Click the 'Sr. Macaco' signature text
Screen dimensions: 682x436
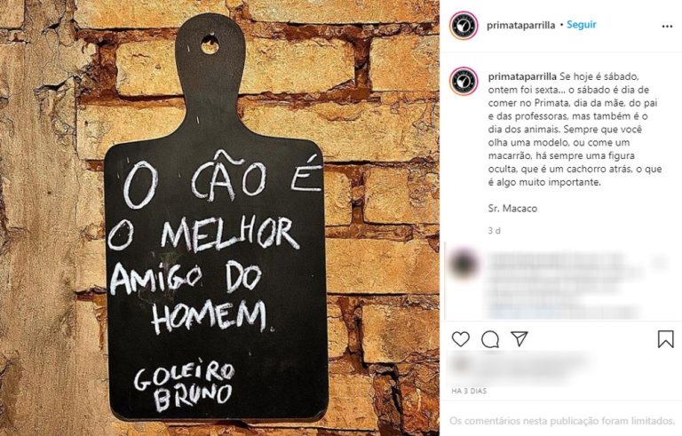point(512,209)
